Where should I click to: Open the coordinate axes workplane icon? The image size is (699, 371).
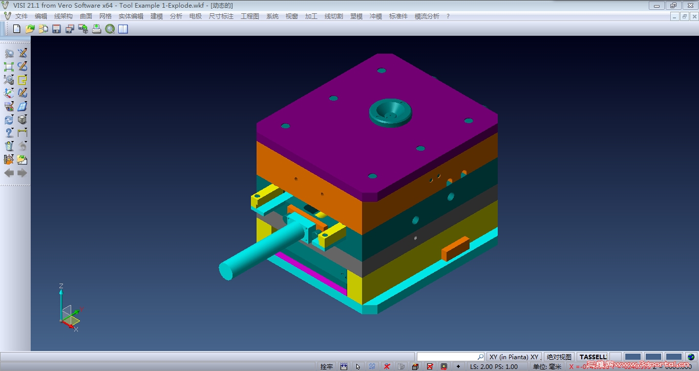9,93
